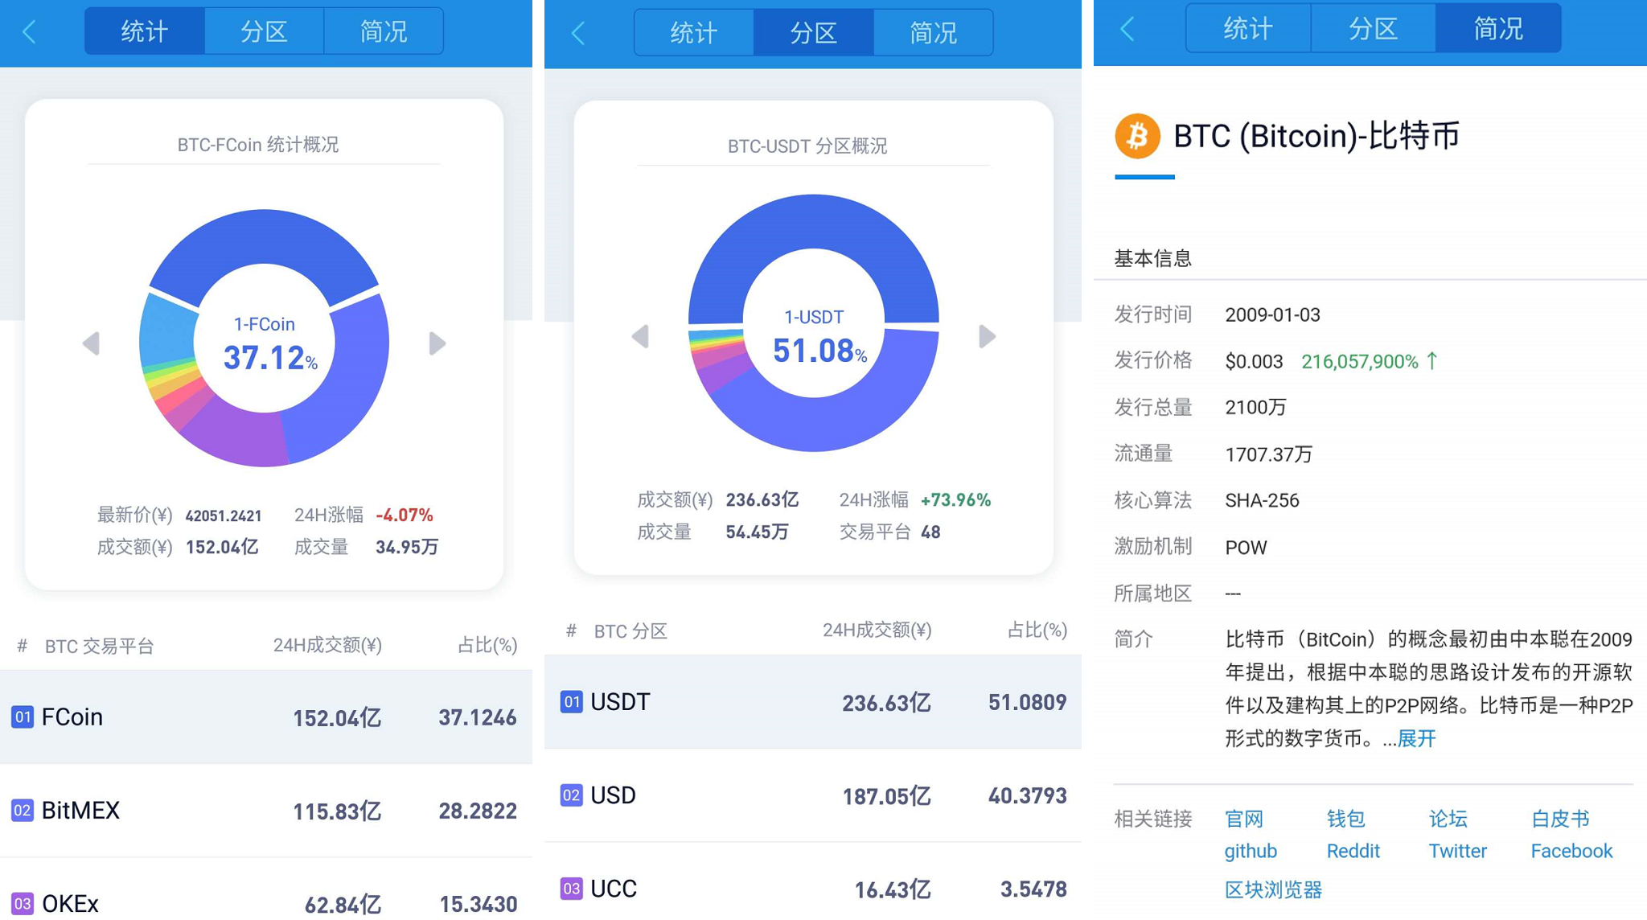Select the FCoin exchange row
1647x920 pixels.
pyautogui.click(x=266, y=717)
